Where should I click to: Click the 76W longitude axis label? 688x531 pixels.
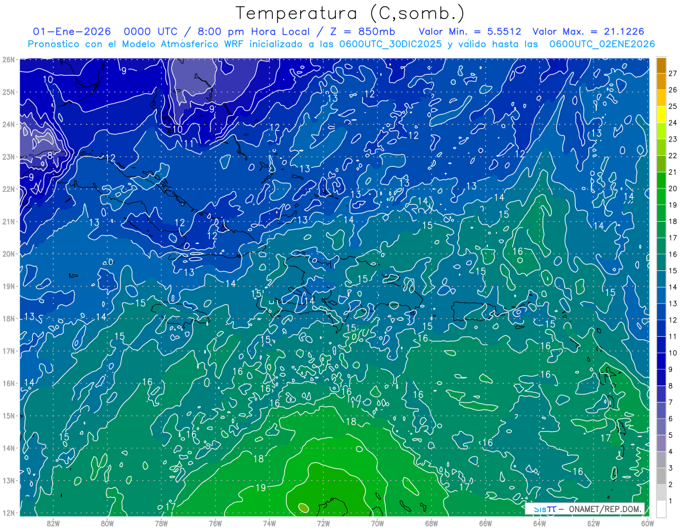(x=215, y=523)
